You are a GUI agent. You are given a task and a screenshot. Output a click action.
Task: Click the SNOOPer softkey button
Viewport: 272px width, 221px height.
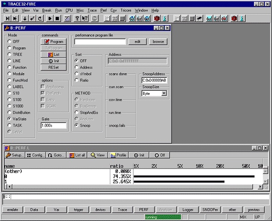tap(210, 209)
